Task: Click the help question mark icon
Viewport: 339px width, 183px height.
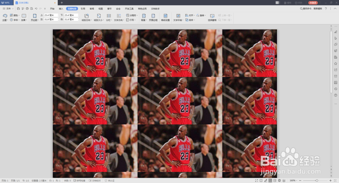Action: click(326, 9)
